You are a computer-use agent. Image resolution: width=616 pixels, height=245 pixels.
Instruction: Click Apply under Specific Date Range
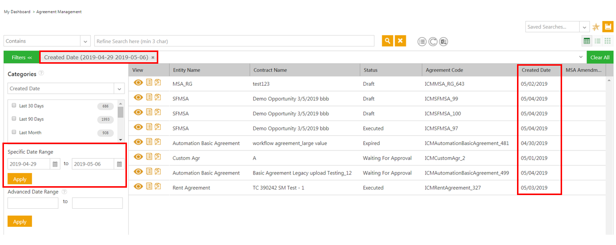20,179
